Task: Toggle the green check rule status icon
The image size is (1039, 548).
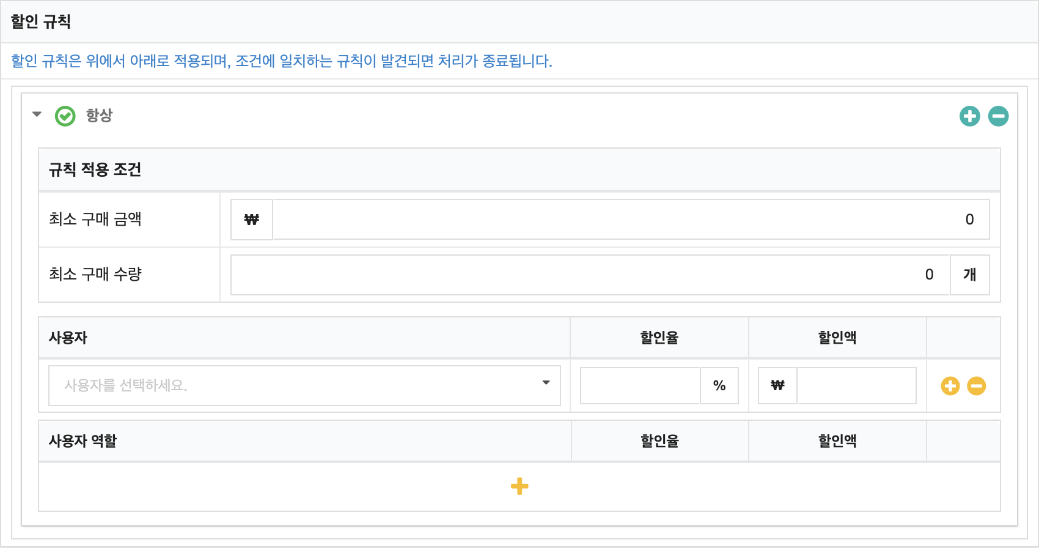Action: (x=65, y=116)
